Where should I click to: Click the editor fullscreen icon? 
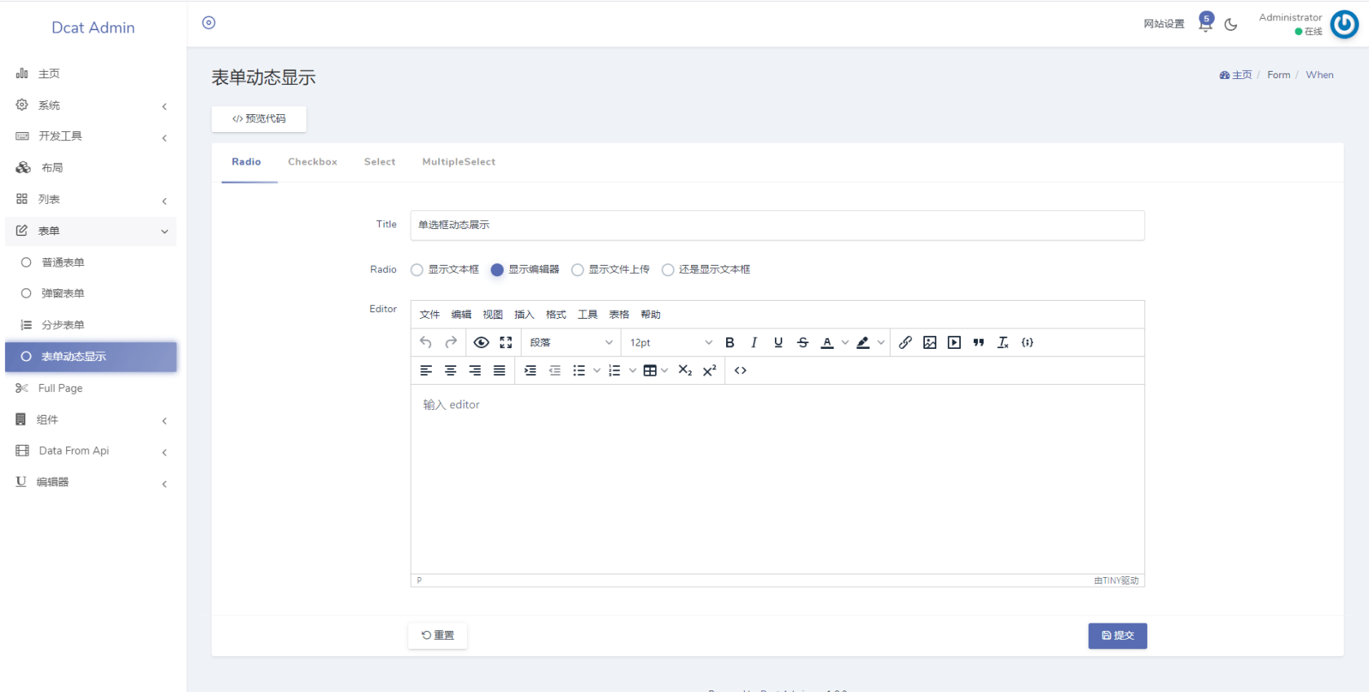tap(505, 343)
